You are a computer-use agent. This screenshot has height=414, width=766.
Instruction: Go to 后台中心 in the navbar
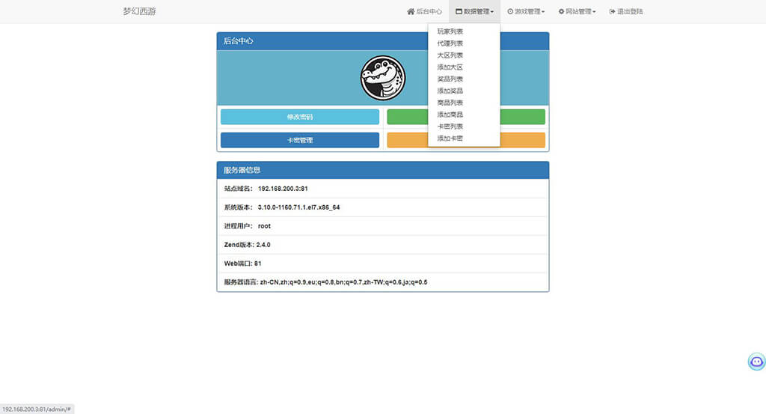point(424,11)
